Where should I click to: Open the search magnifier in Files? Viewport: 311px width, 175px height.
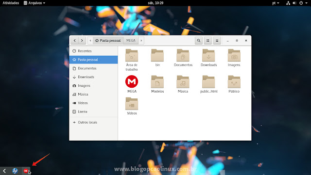(x=199, y=41)
